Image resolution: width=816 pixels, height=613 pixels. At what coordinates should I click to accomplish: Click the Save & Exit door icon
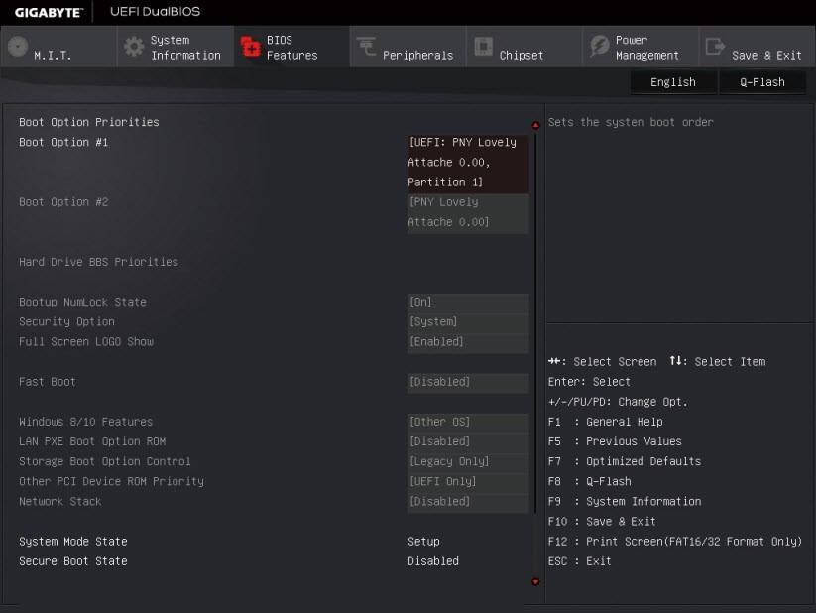[x=715, y=47]
